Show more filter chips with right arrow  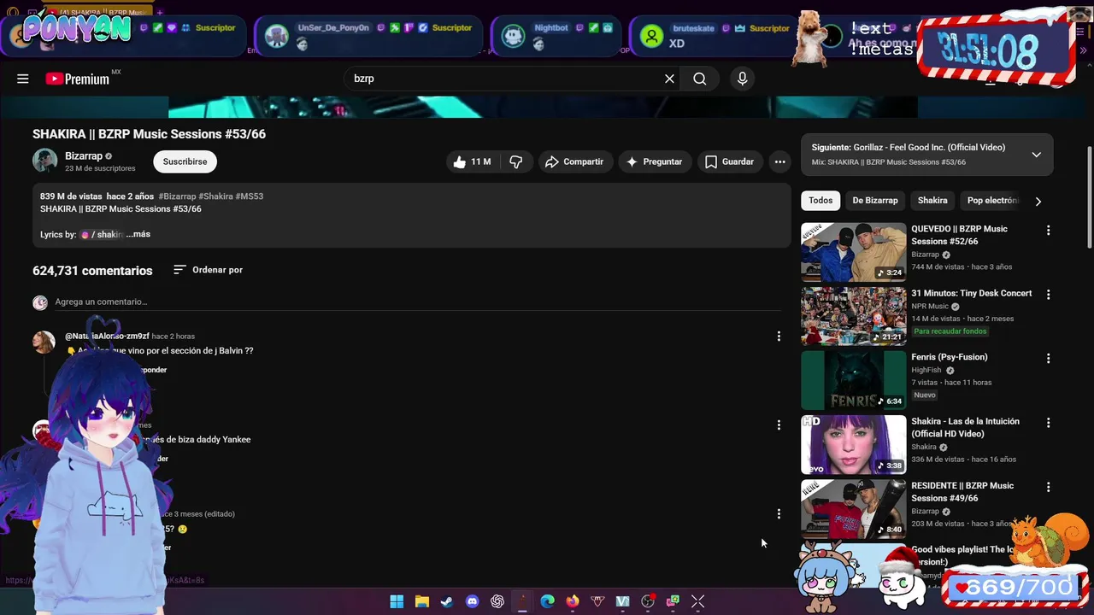(x=1038, y=202)
